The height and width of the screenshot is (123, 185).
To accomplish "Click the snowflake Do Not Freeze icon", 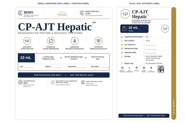I will 144,68.
